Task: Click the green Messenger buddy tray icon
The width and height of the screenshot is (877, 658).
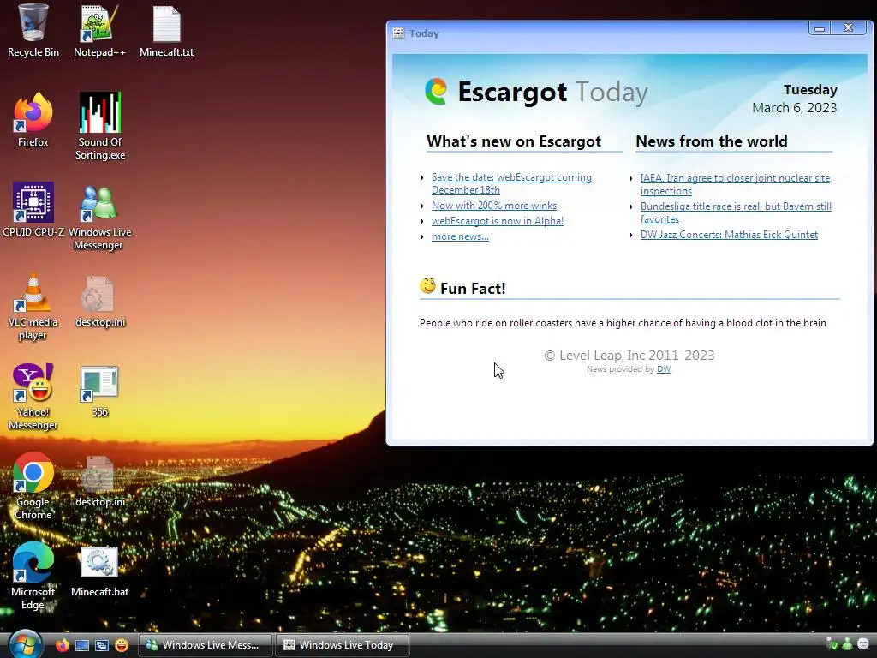Action: click(x=847, y=644)
